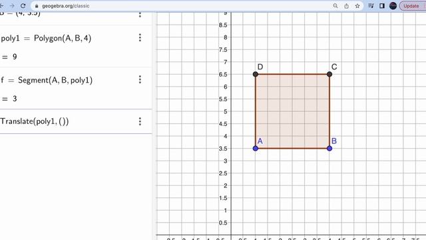The height and width of the screenshot is (240, 426).
Task: Click label A next to the blue point
Action: tap(260, 141)
